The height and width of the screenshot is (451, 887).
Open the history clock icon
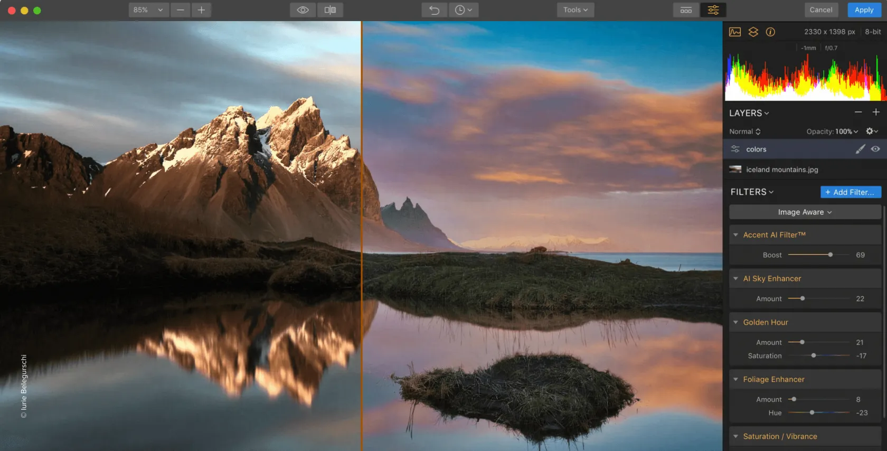(463, 10)
